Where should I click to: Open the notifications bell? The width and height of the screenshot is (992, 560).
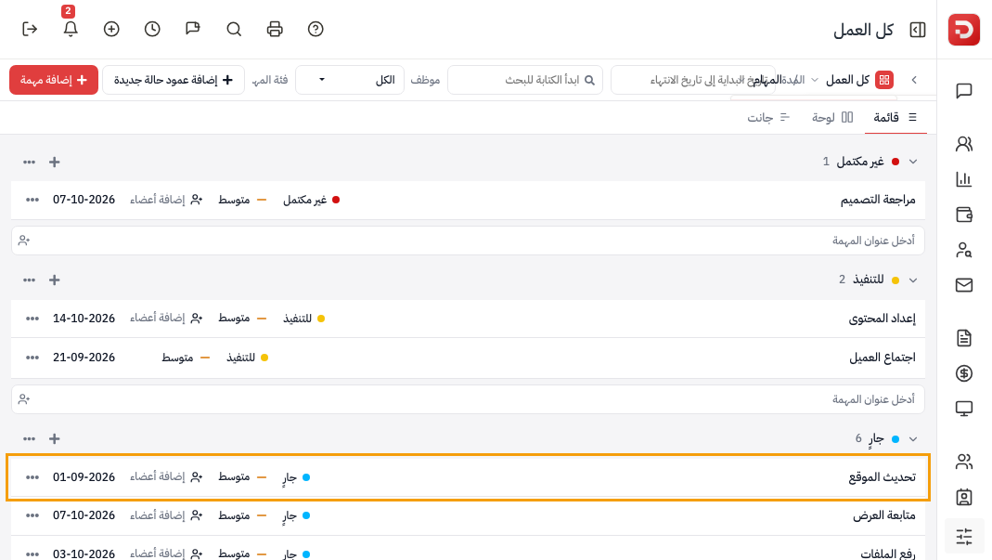pos(71,29)
